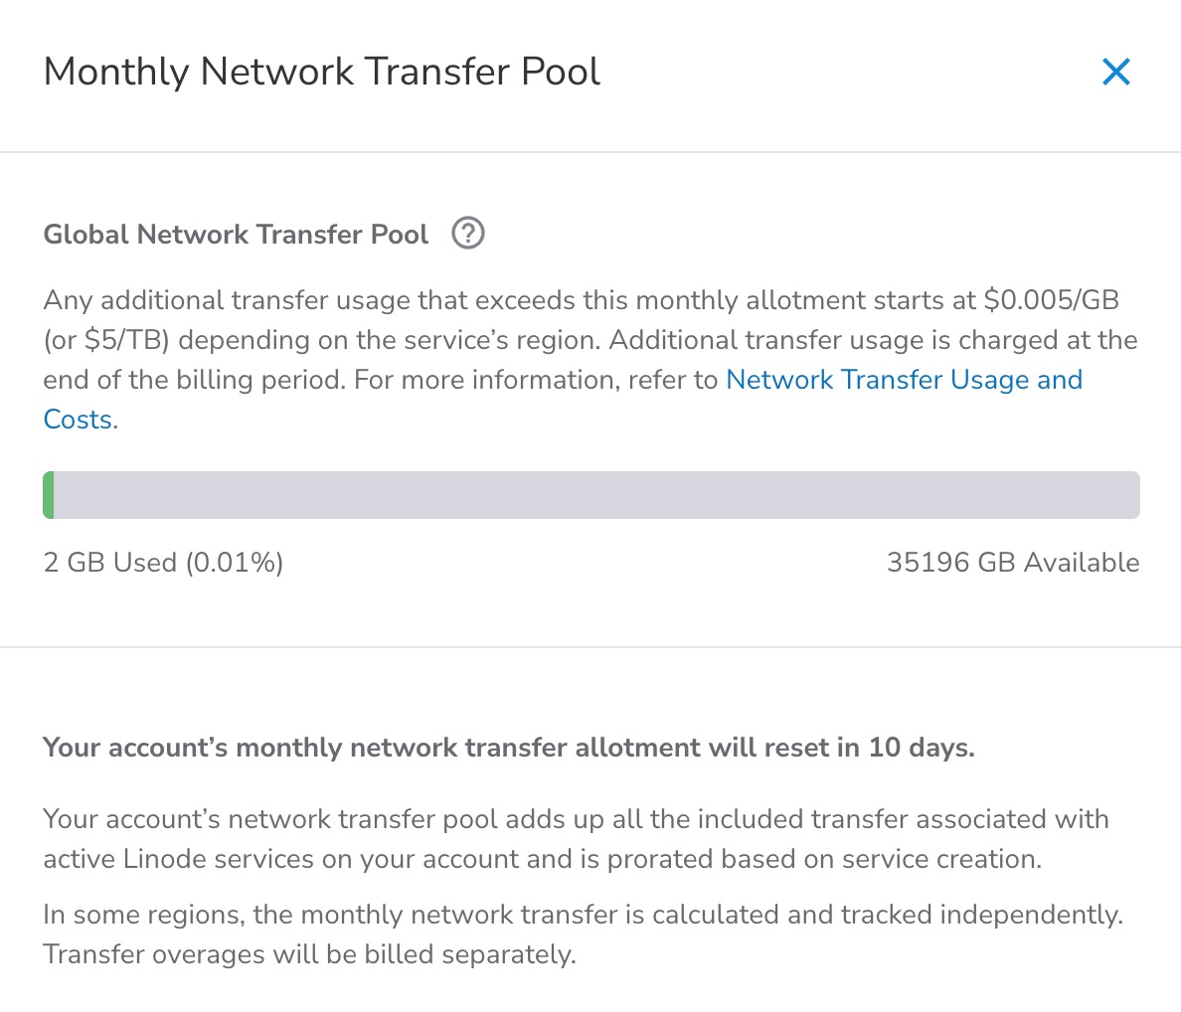
Task: Click the ($5/TB) rate text
Action: pos(107,340)
